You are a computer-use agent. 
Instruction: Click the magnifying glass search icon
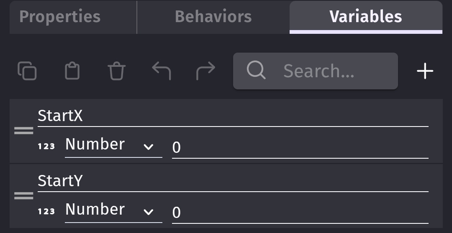pos(256,71)
